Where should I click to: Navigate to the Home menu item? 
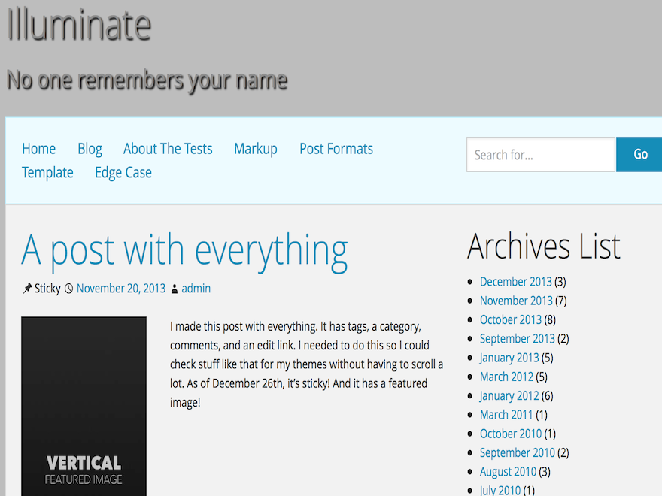[38, 148]
